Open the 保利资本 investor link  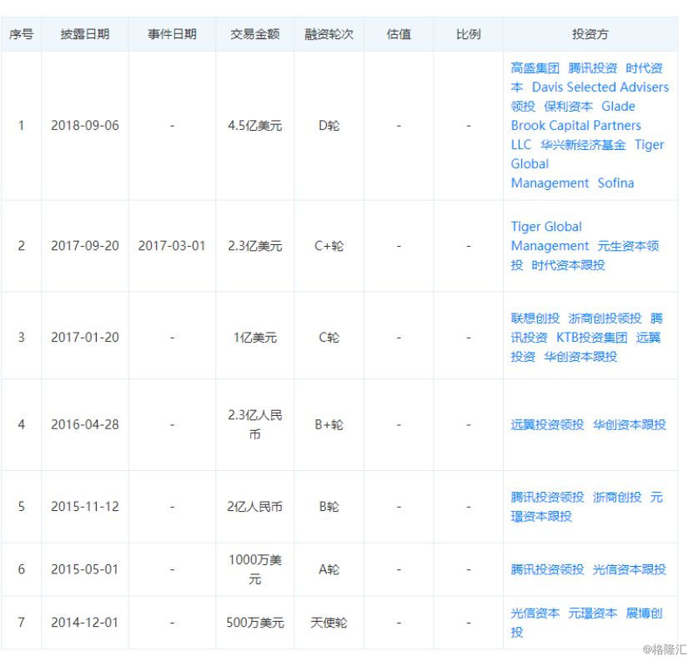coord(569,107)
